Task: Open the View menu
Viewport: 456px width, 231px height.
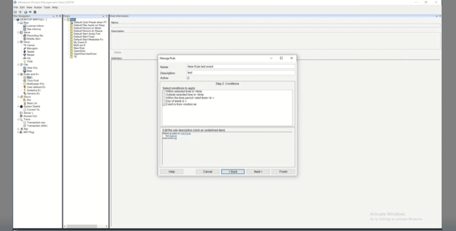Action: click(30, 7)
